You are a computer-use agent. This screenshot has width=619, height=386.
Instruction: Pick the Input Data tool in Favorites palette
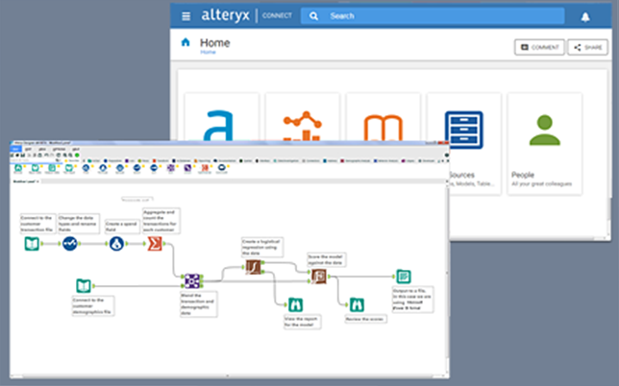36,168
